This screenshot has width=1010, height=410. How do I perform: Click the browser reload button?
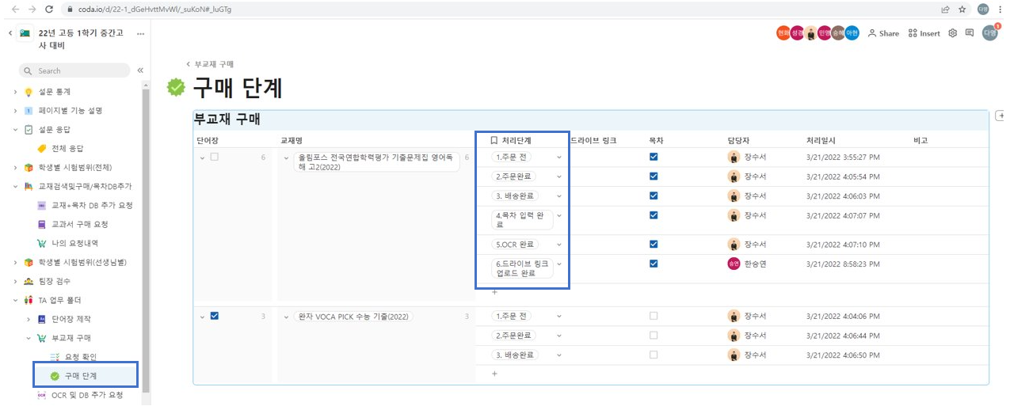click(x=49, y=9)
